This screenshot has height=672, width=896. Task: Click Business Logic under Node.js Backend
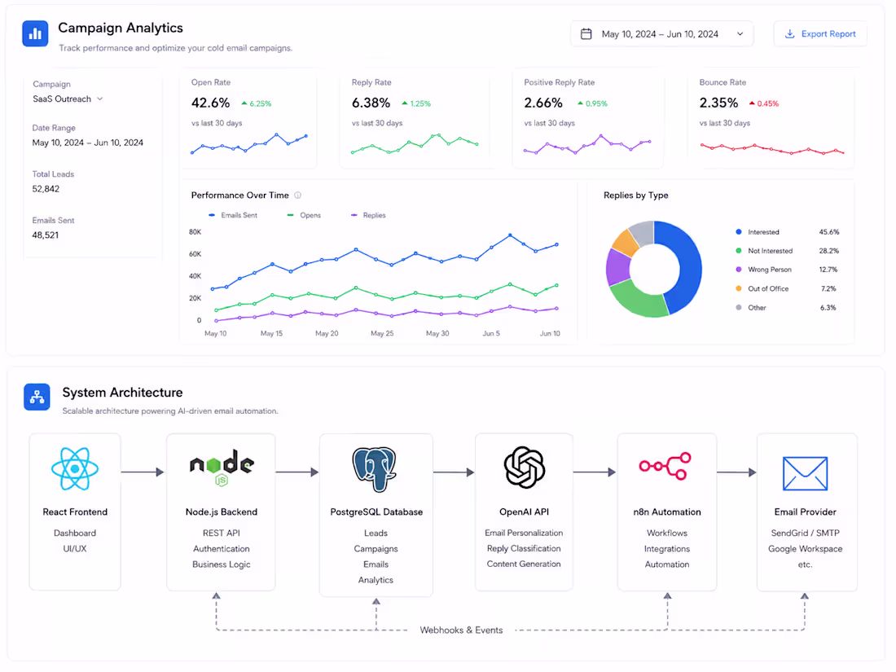coord(221,564)
